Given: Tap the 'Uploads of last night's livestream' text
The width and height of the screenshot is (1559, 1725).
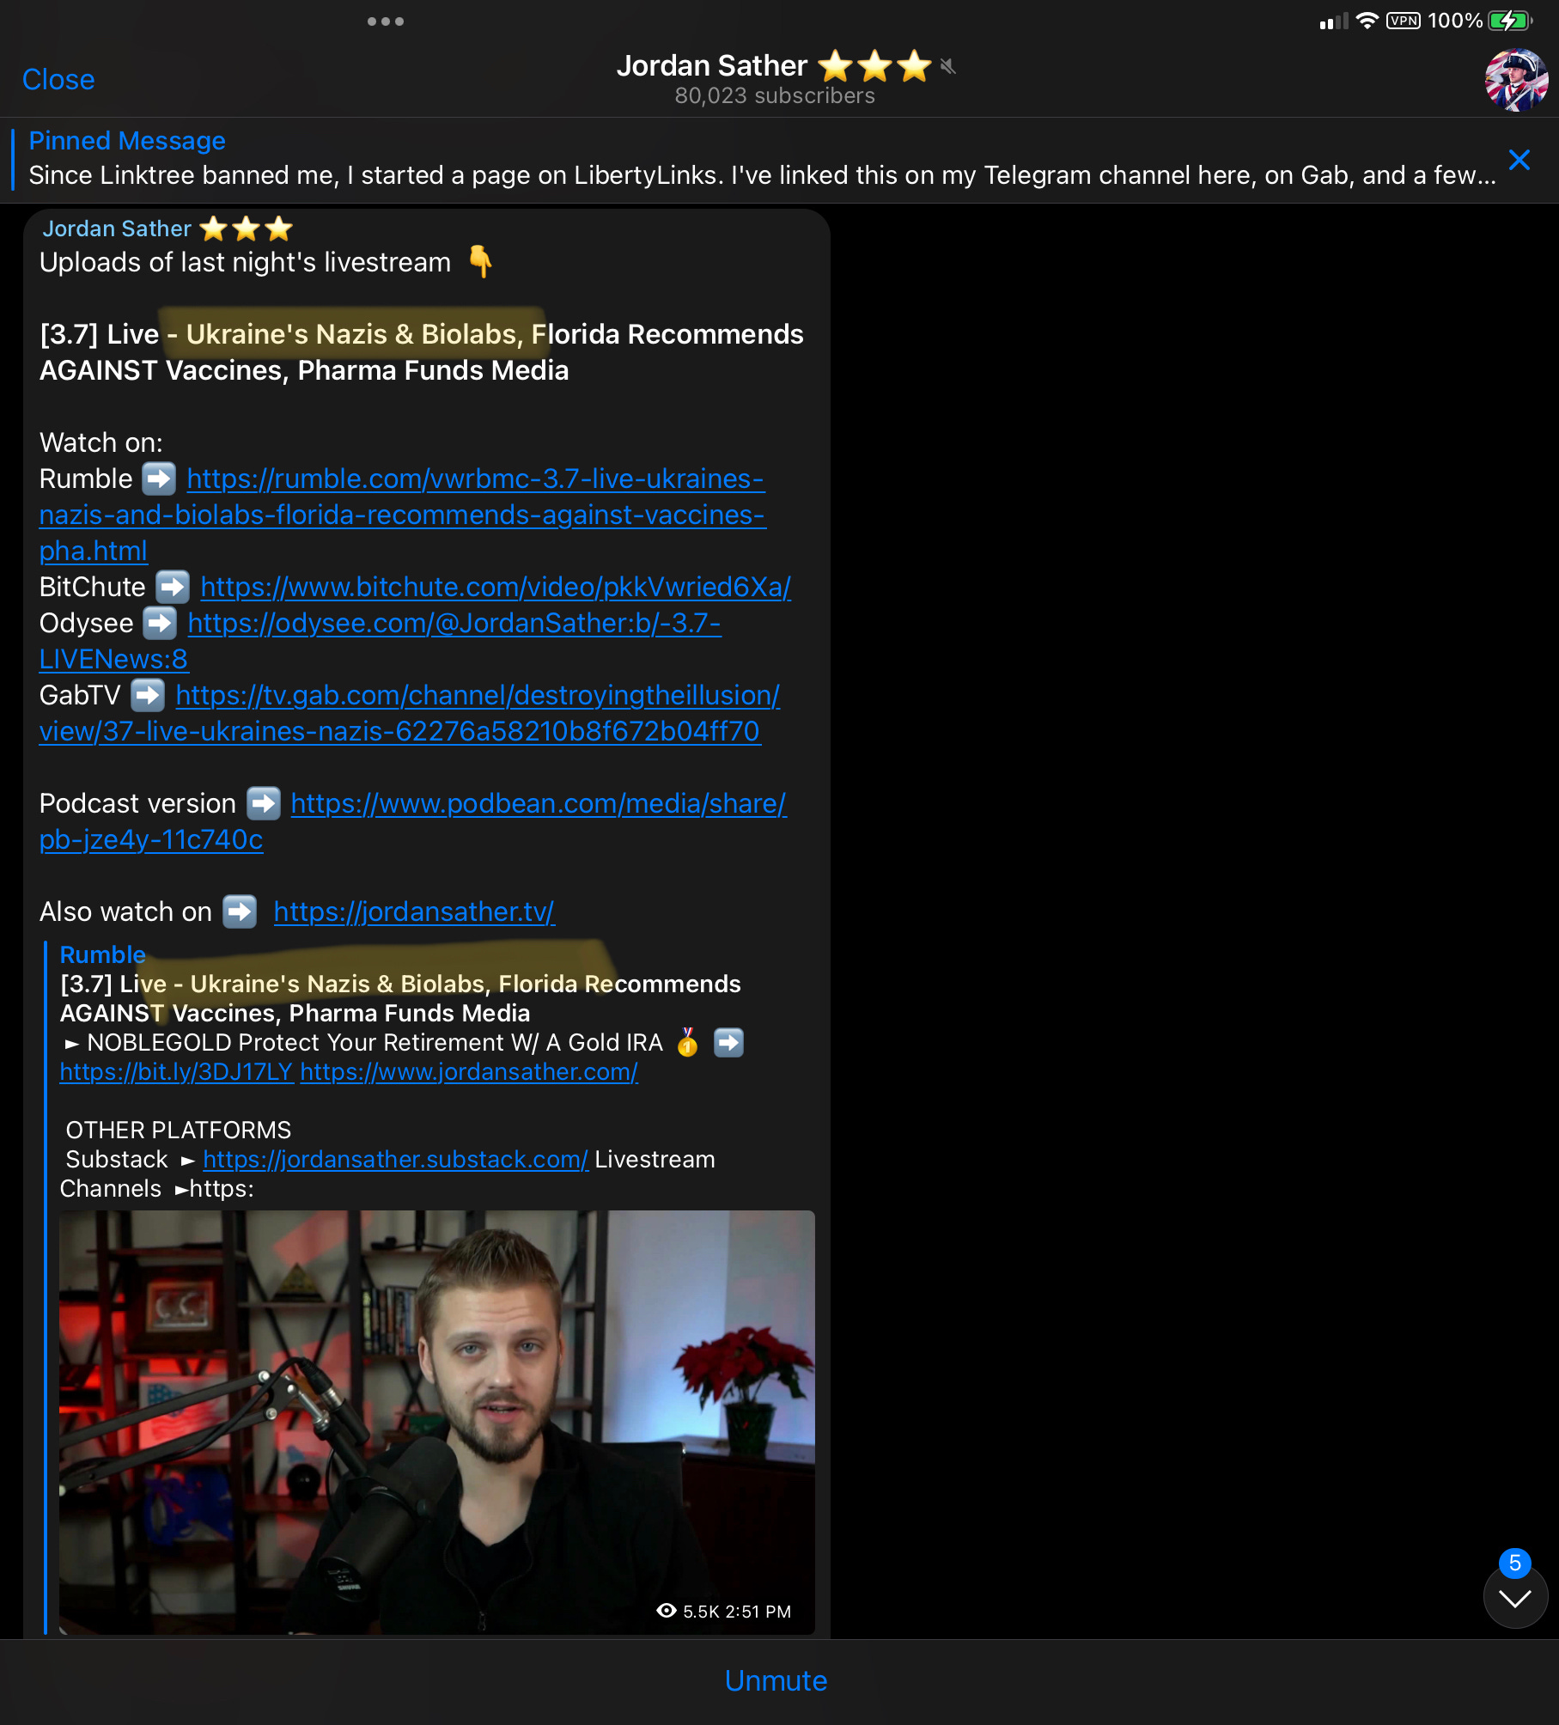Looking at the screenshot, I should 246,262.
